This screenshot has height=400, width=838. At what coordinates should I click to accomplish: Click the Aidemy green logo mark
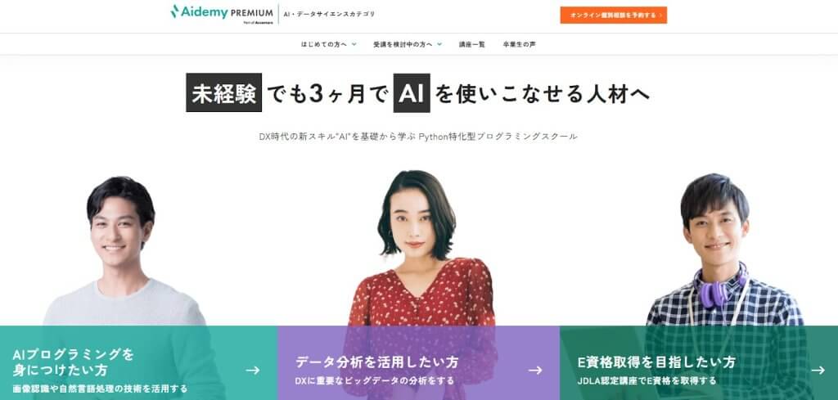tap(175, 11)
